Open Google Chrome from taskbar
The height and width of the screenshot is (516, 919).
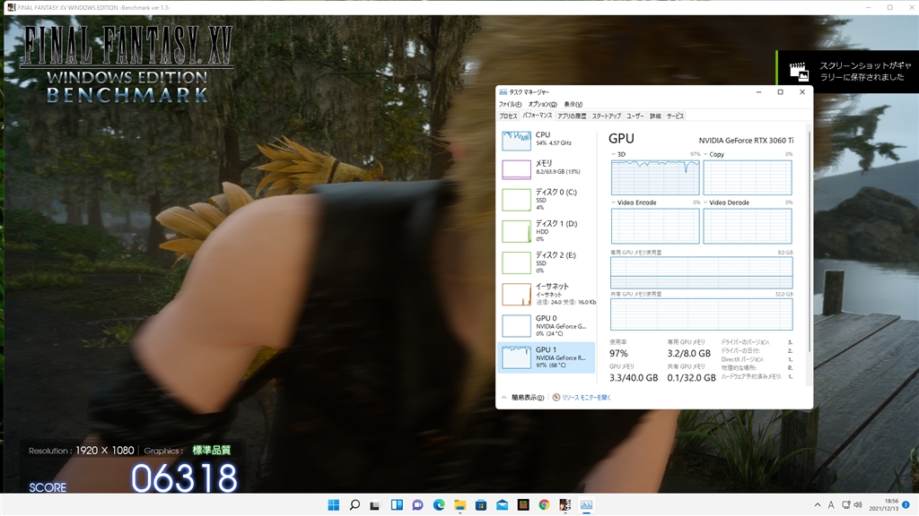[x=544, y=504]
